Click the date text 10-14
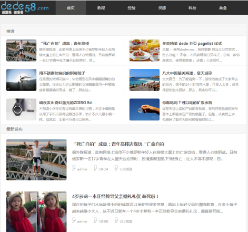 point(104,169)
